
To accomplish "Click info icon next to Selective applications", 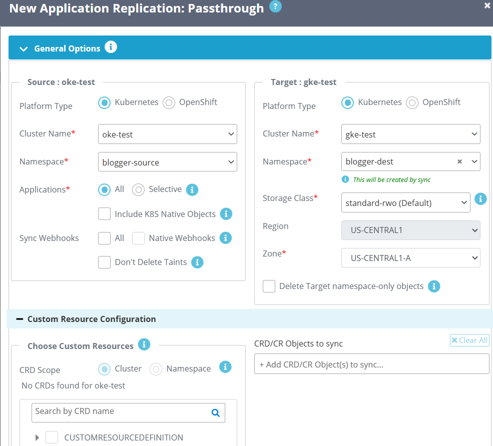I will [x=192, y=189].
